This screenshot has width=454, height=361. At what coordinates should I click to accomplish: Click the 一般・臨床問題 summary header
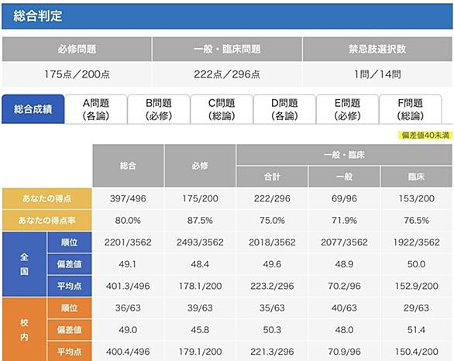coord(227,49)
